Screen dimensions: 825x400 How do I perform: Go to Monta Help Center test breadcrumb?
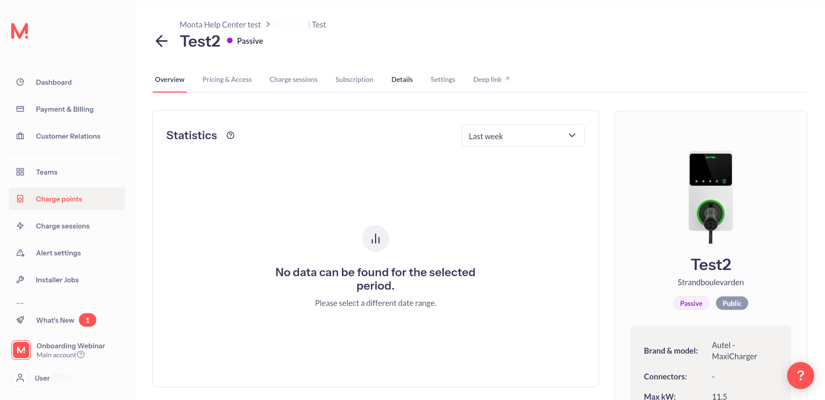pos(220,24)
